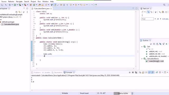Open the New Java Class dropdown arrow
The width and height of the screenshot is (169, 95).
[x=36, y=5]
